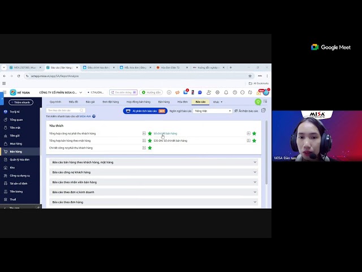The height and width of the screenshot is (272, 362).
Task: Unfavorite Tổng hợp công nợ phải thu khách hàng star
Action: tap(150, 133)
